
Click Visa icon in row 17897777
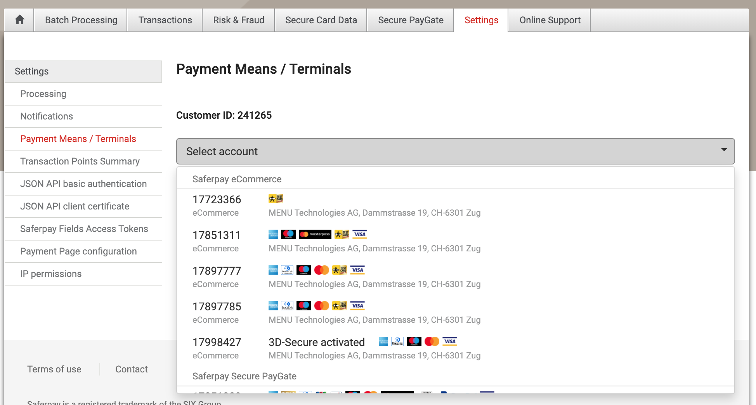pos(357,270)
